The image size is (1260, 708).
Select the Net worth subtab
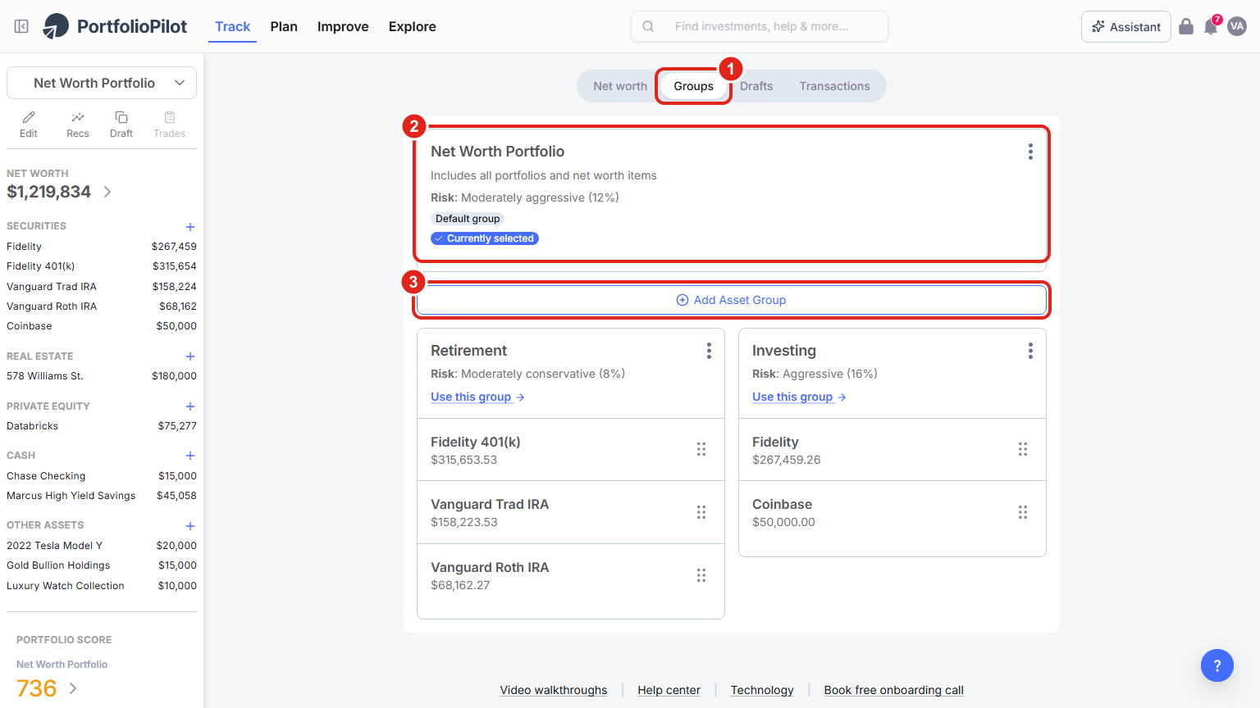click(x=620, y=86)
